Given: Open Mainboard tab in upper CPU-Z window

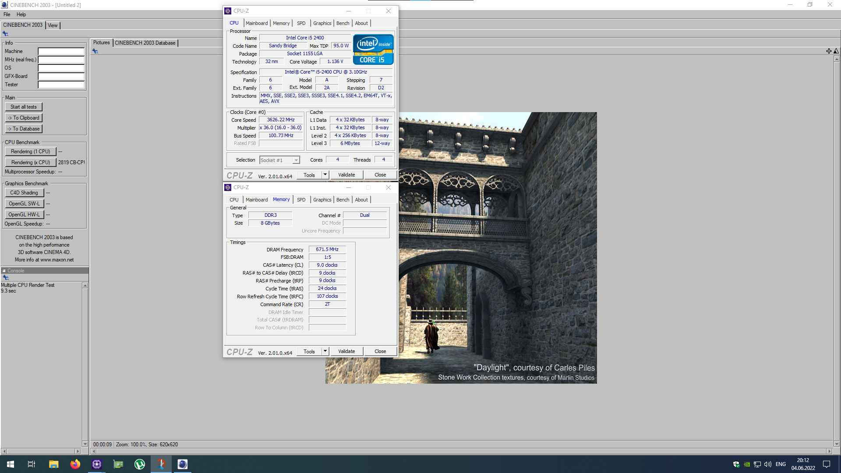Looking at the screenshot, I should [x=257, y=23].
